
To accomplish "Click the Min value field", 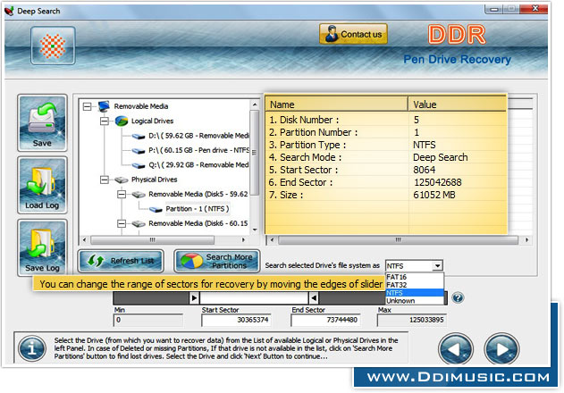I will click(148, 320).
